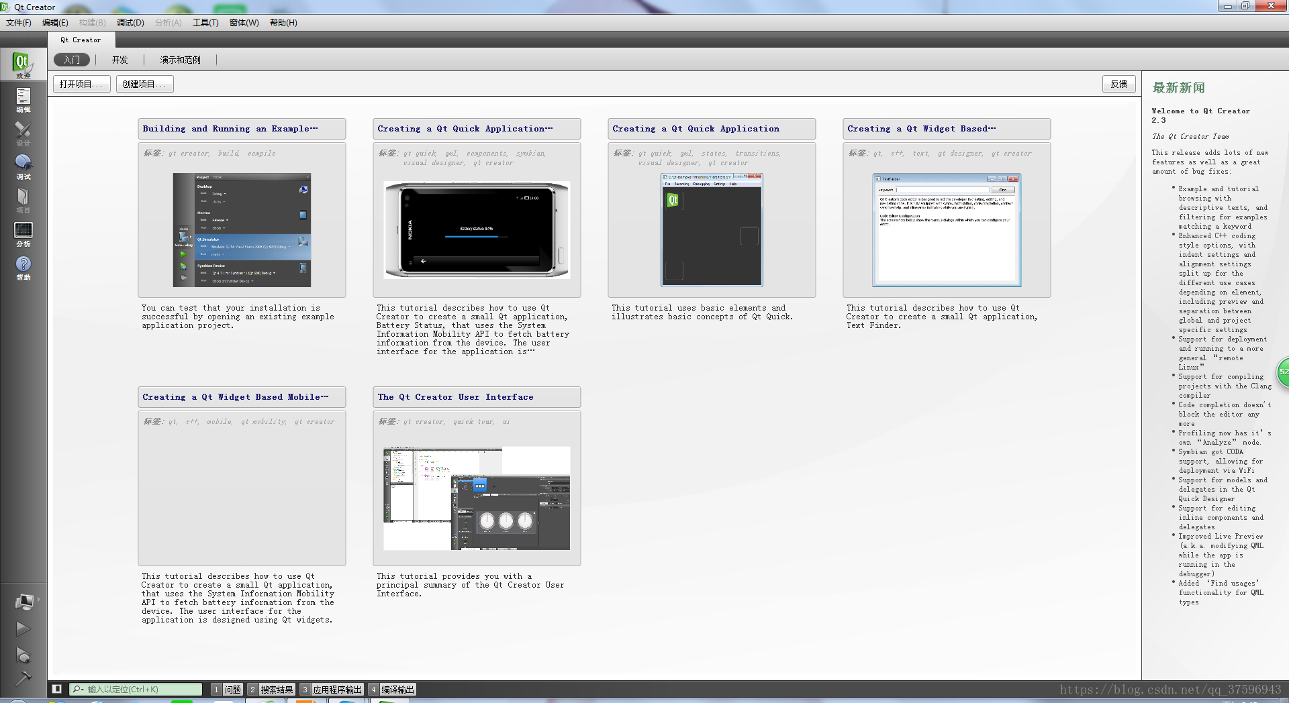Switch to Edit (编辑) mode
Image resolution: width=1289 pixels, height=703 pixels.
tap(23, 99)
